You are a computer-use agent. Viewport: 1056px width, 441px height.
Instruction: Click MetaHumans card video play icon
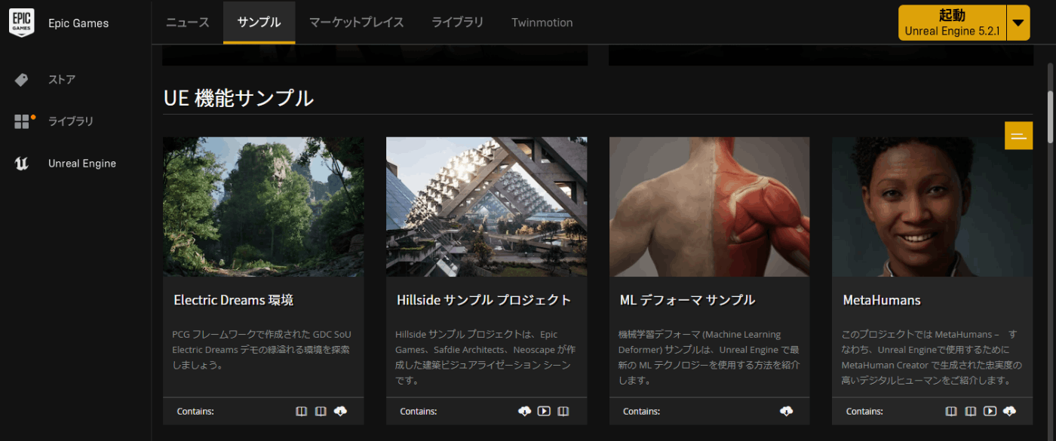pyautogui.click(x=990, y=411)
